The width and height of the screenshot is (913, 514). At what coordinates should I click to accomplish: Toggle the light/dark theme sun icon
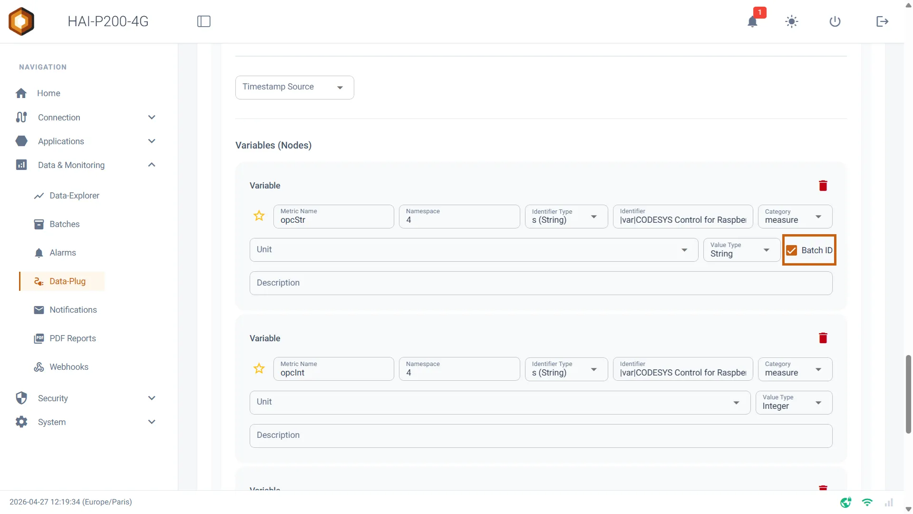click(791, 21)
